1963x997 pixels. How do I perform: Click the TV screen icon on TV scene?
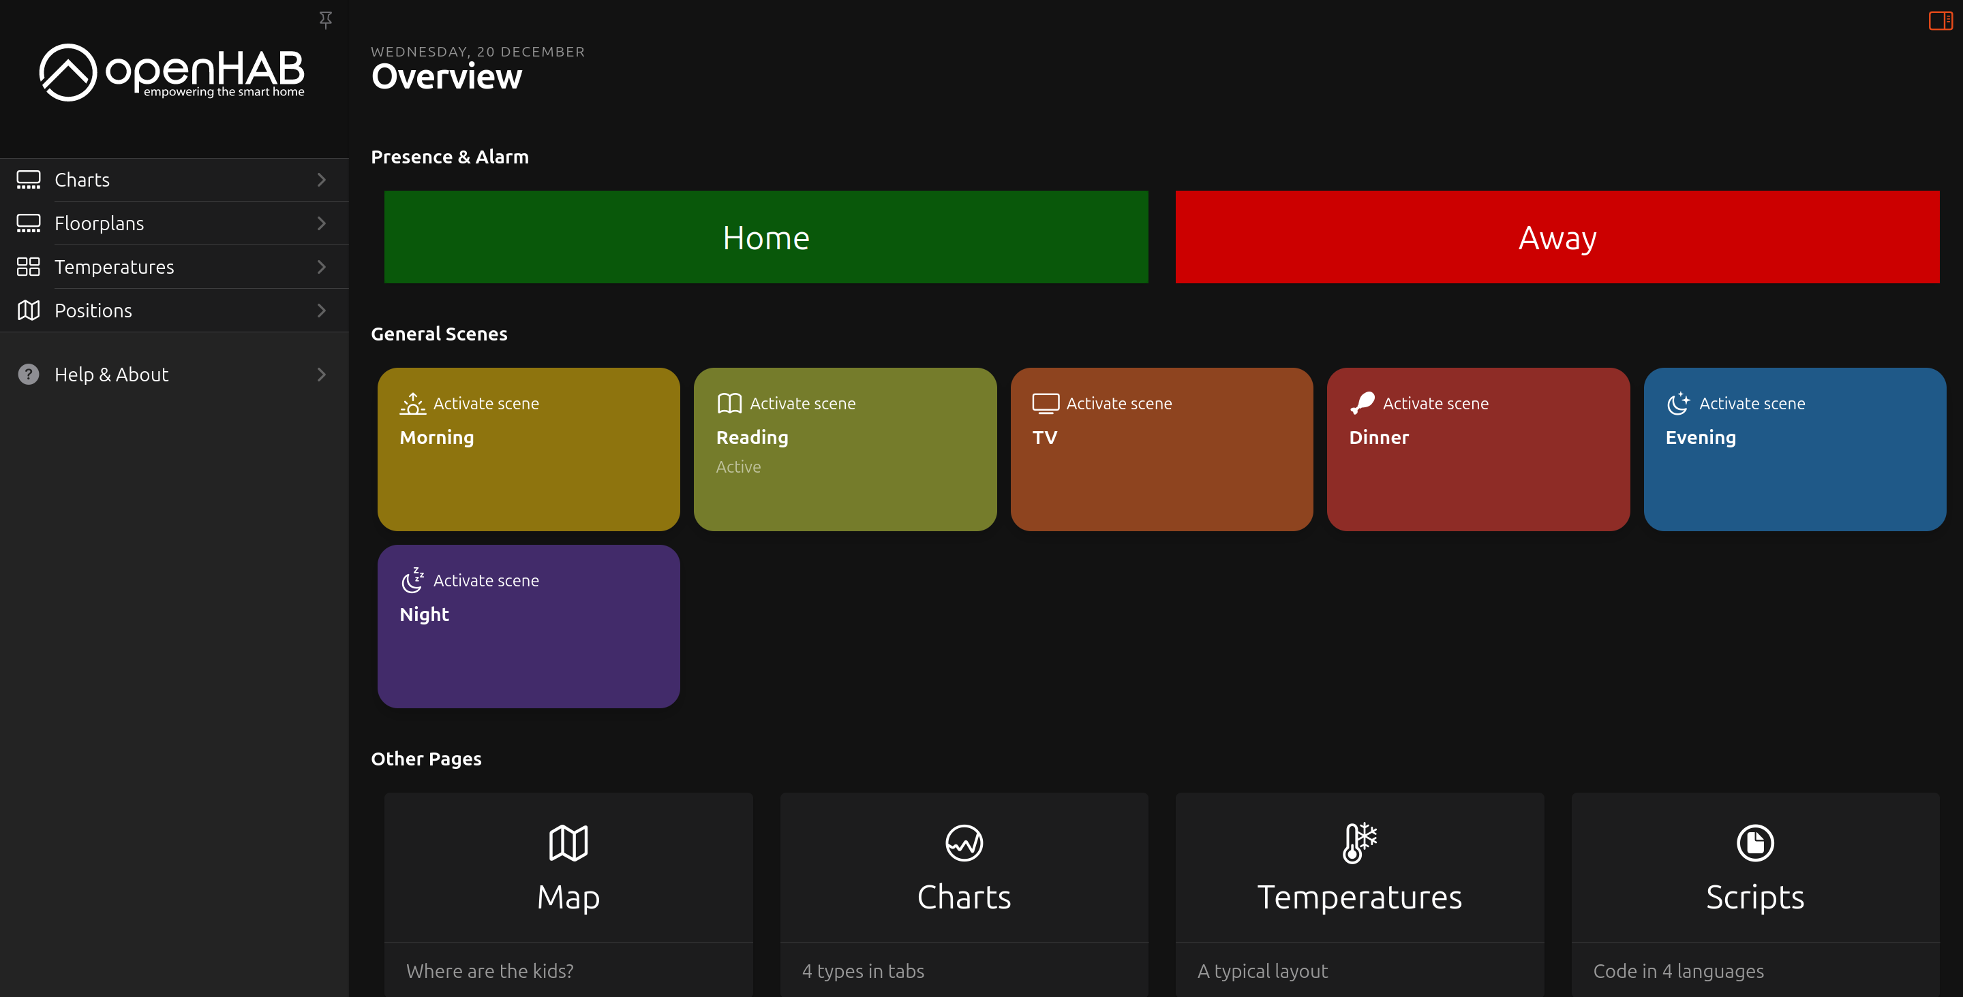click(x=1046, y=403)
